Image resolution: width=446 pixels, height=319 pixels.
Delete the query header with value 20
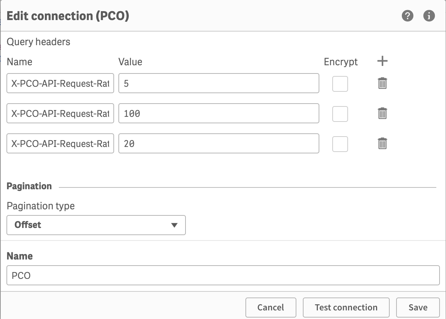tap(382, 143)
